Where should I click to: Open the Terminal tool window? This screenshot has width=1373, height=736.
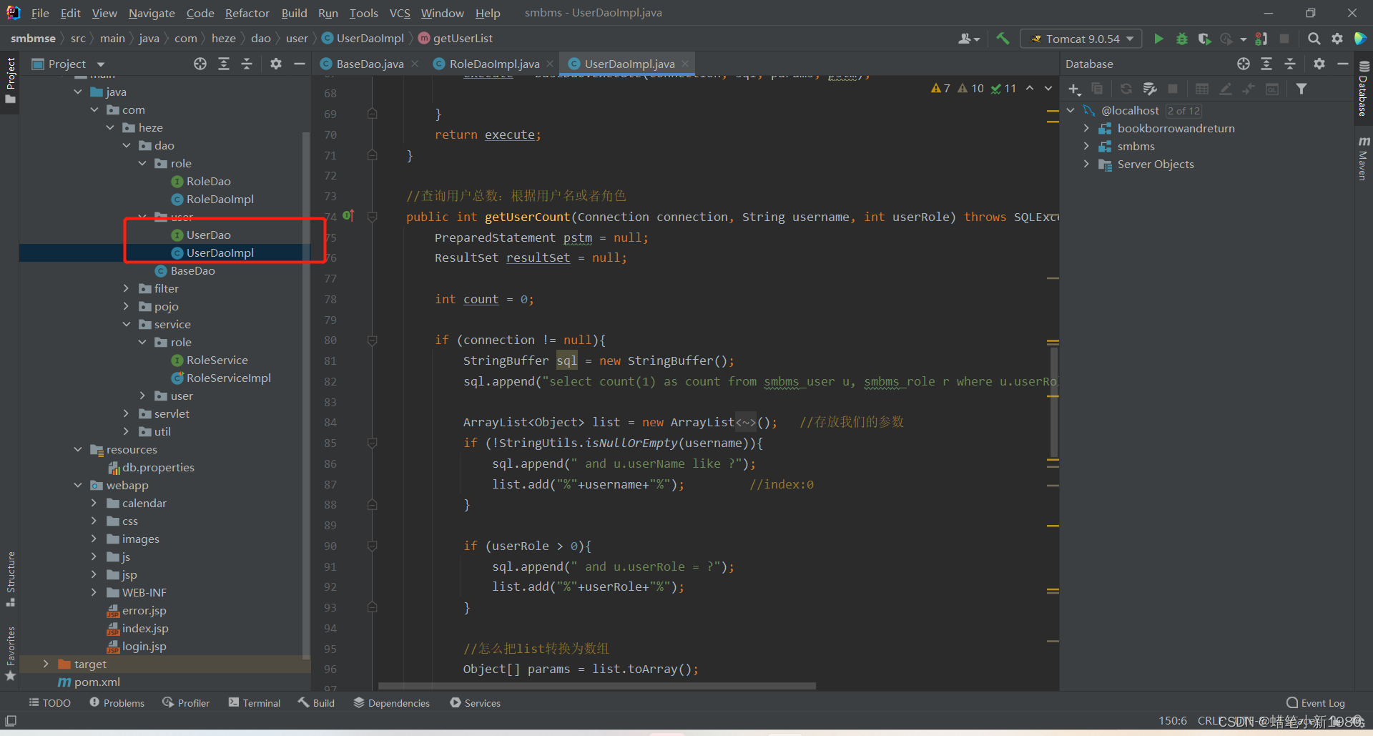[255, 703]
